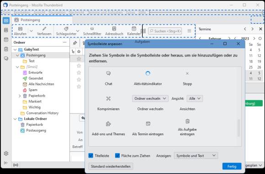Viewport: 265px width, 174px height.
Task: Collapse the Posteingang folder
Action: coord(17,56)
